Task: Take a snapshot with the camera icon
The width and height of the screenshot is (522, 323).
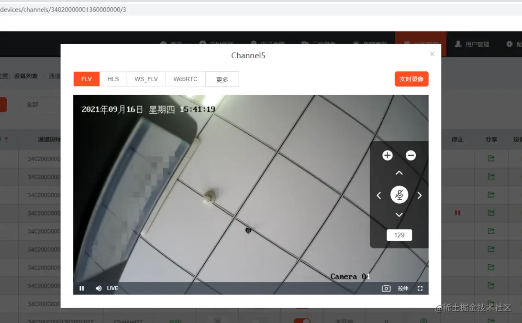Action: [x=386, y=289]
